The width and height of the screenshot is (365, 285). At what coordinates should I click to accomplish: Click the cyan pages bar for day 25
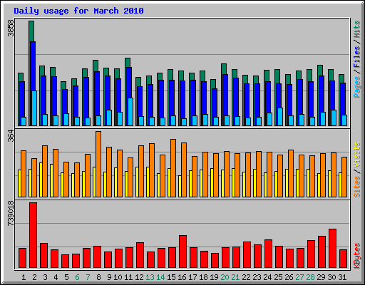click(280, 117)
